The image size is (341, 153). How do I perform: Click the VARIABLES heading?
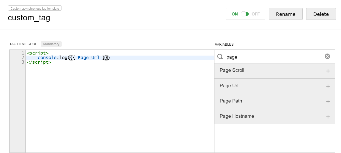tap(224, 44)
